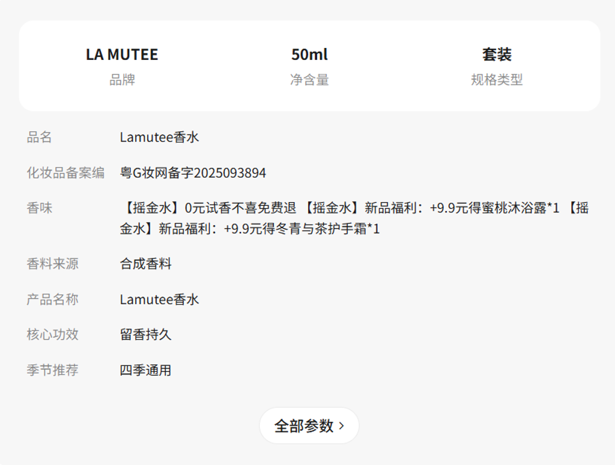615x465 pixels.
Task: Click the filing number 粤G妆网备字2025093894
Action: click(x=193, y=173)
